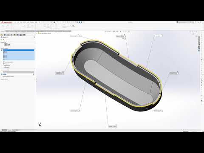Image resolution: width=204 pixels, height=153 pixels.
Task: Cancel the fillet with the X icon
Action: click(x=3, y=40)
